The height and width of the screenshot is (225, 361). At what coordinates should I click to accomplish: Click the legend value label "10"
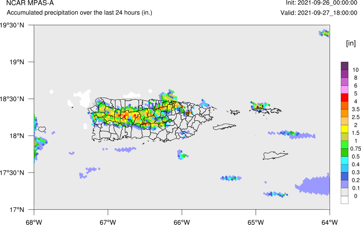pos(355,70)
